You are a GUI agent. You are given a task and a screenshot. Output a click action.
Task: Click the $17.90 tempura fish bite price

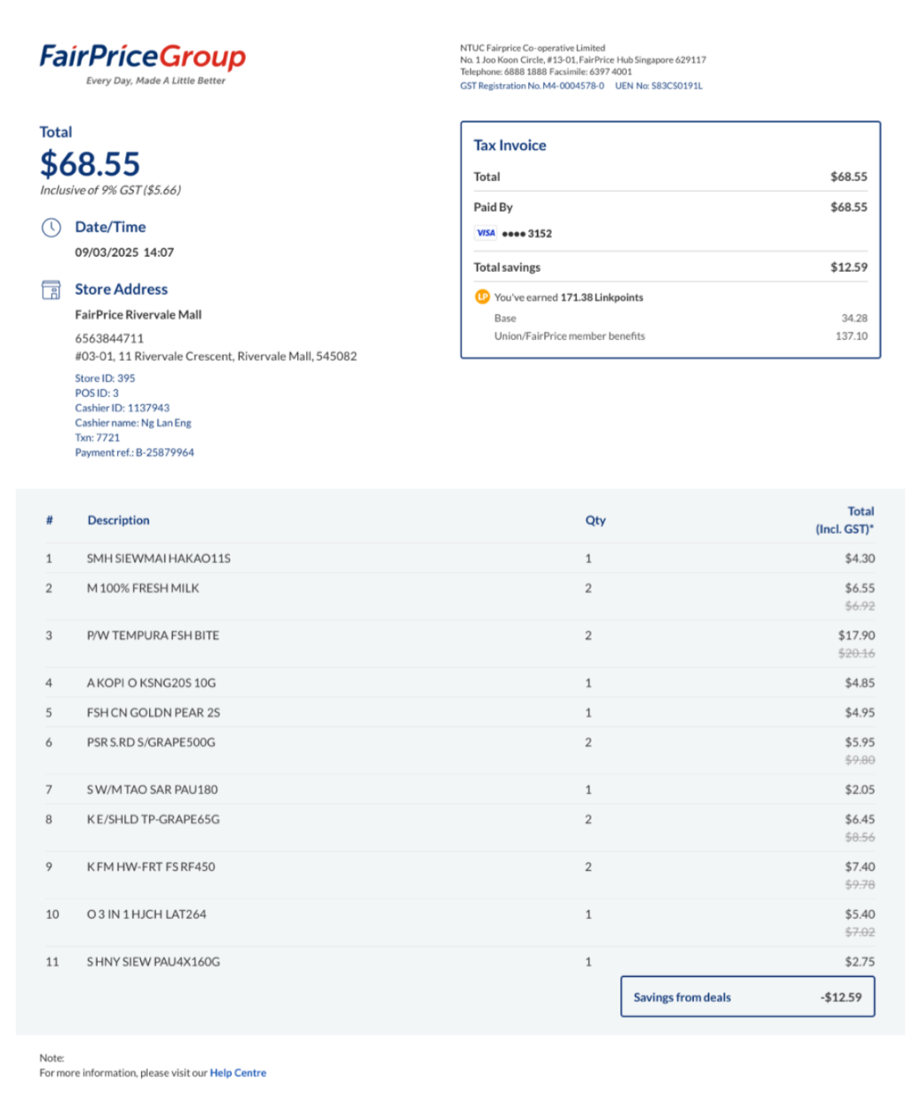857,635
